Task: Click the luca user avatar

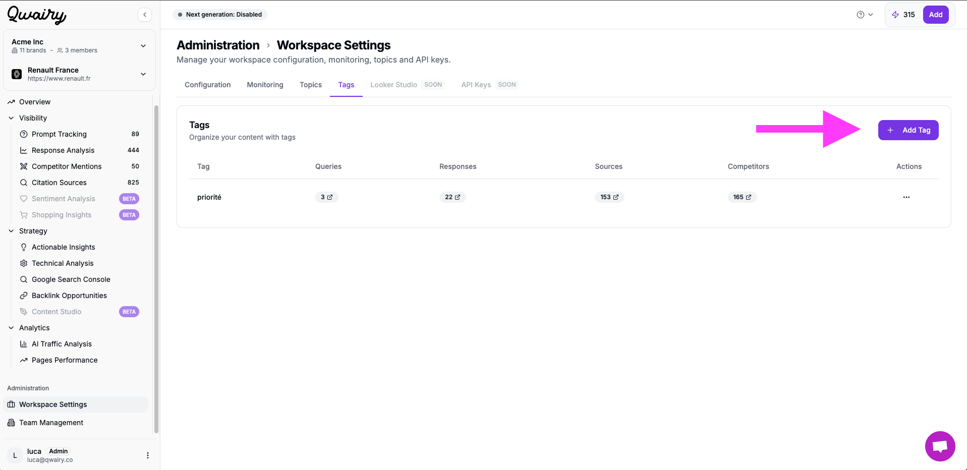Action: 15,455
